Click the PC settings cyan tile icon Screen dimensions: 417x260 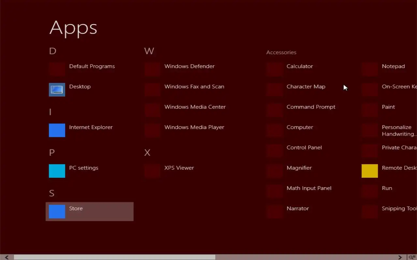(57, 171)
